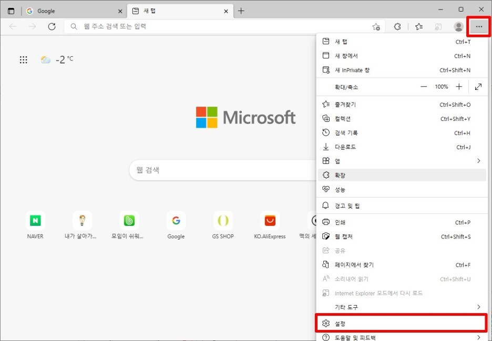
Task: Select 웹 캡처 menu item
Action: point(402,236)
